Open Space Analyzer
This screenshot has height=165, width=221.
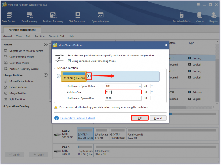[x=101, y=17]
